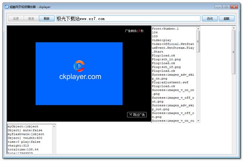Viewport: 243px width, 161px height.
Task: Click log line 'Front:Number.1'
Action: click(x=165, y=29)
